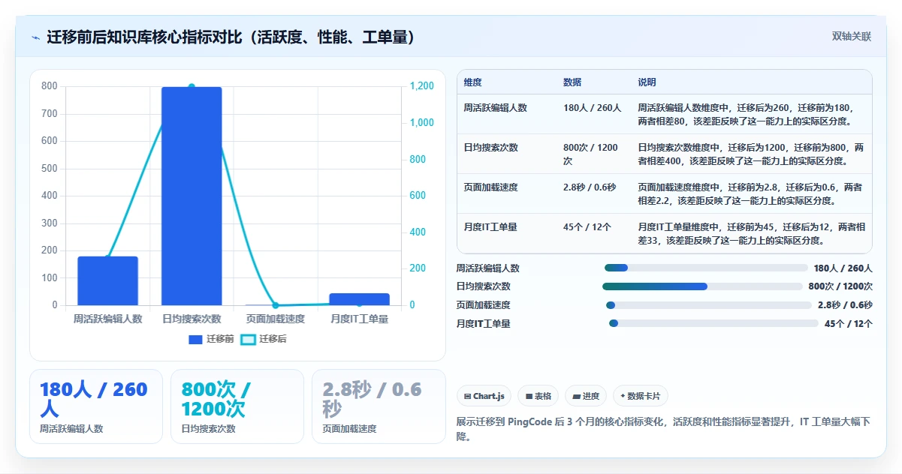Click table cell 45个 / 12个

coord(587,227)
